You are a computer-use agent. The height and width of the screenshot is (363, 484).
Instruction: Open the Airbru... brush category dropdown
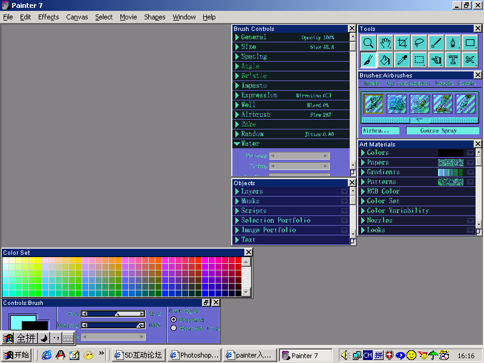[x=380, y=131]
